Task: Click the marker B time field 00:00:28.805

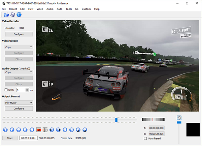Action: tap(157, 134)
